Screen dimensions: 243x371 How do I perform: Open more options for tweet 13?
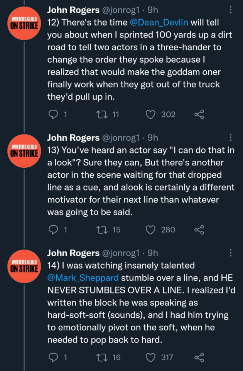pos(231,137)
